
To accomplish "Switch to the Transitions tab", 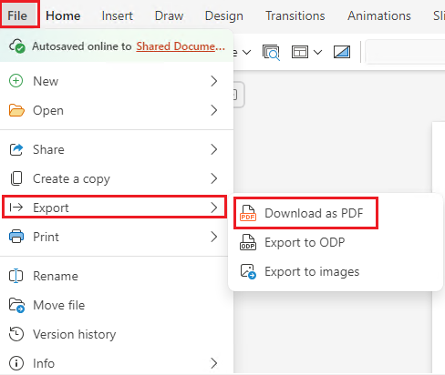I will point(295,15).
